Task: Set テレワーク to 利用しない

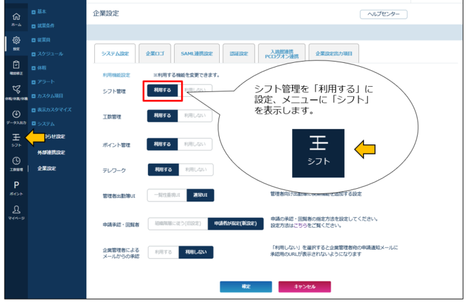Action: [196, 170]
